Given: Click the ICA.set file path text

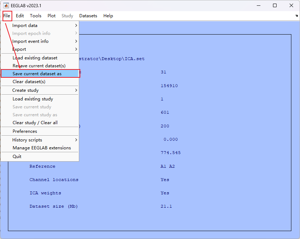Looking at the screenshot, I should tap(112, 59).
